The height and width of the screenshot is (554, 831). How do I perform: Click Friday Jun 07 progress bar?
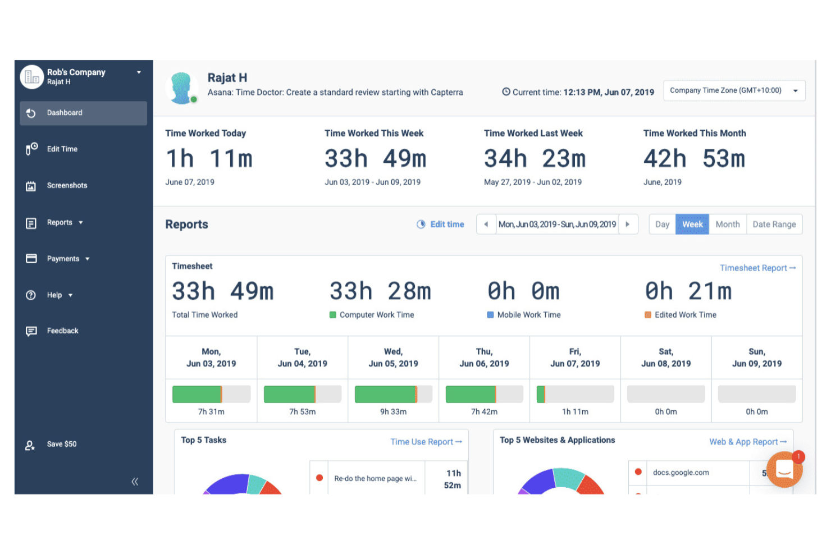pyautogui.click(x=576, y=394)
